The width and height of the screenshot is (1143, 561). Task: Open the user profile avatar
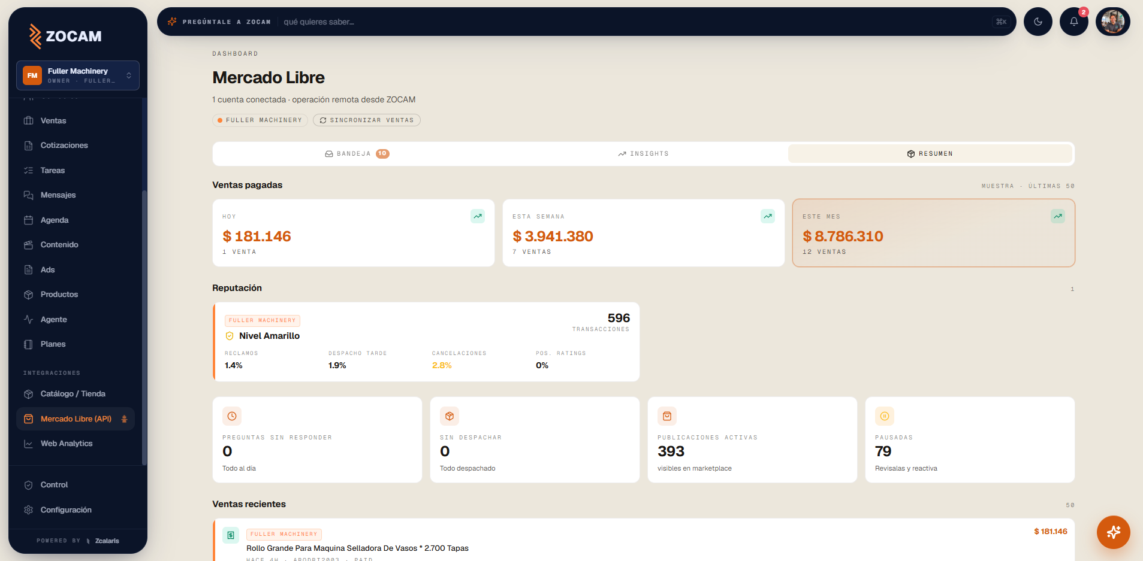(1113, 22)
